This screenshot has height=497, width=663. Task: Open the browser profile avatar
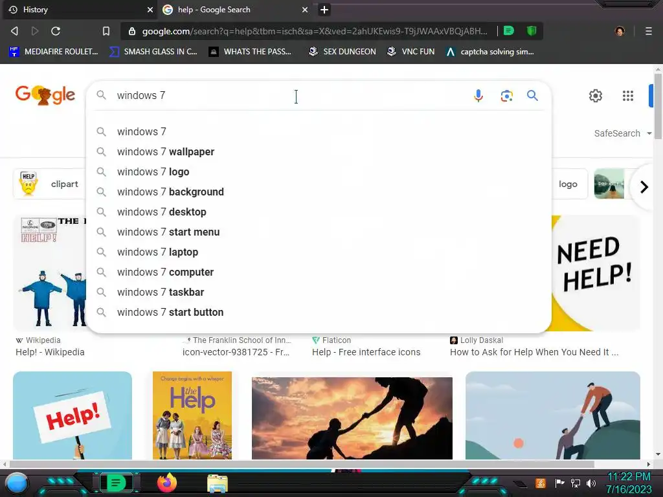(620, 31)
